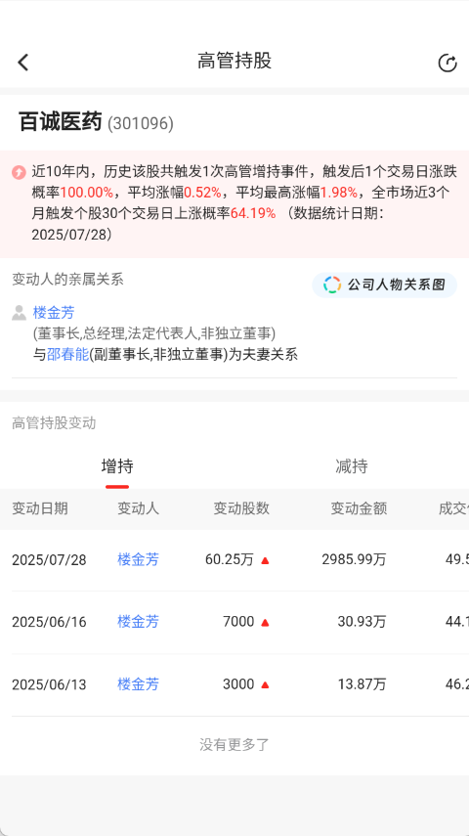Tap the orange lightning icon in the pink banner
469x836 pixels.
(19, 172)
